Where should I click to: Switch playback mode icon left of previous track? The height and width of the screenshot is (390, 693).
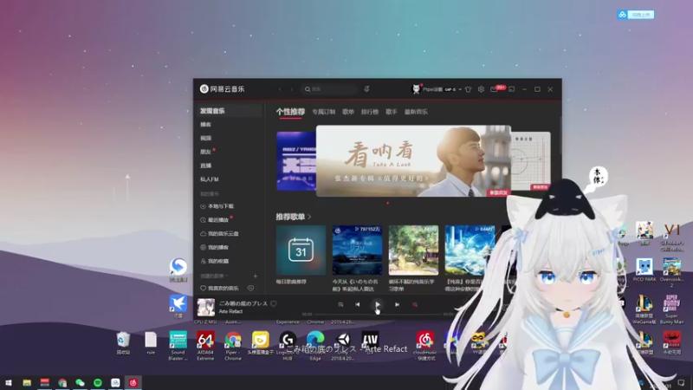tap(340, 305)
